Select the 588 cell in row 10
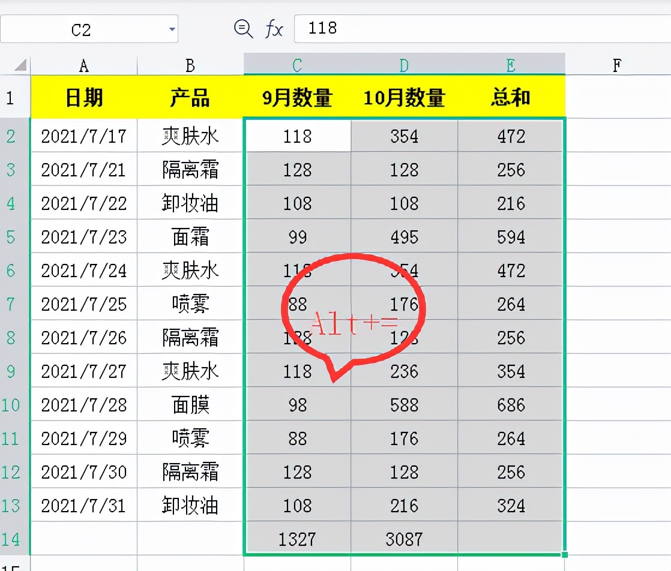 404,405
